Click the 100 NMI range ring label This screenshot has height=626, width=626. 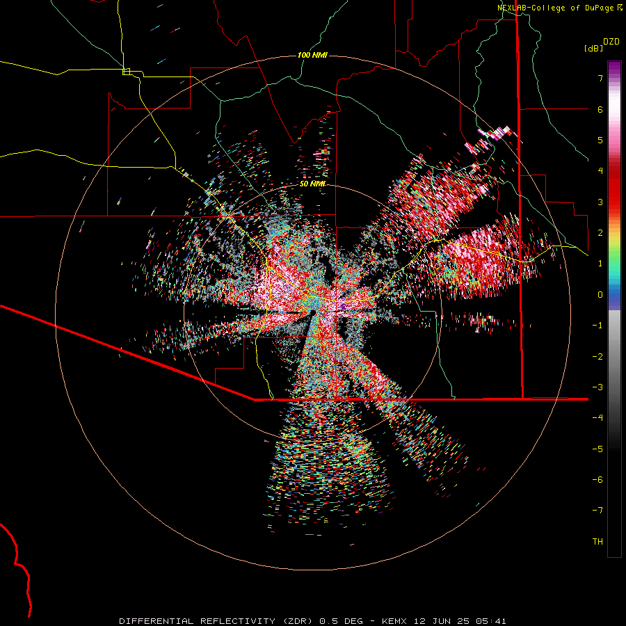point(312,55)
